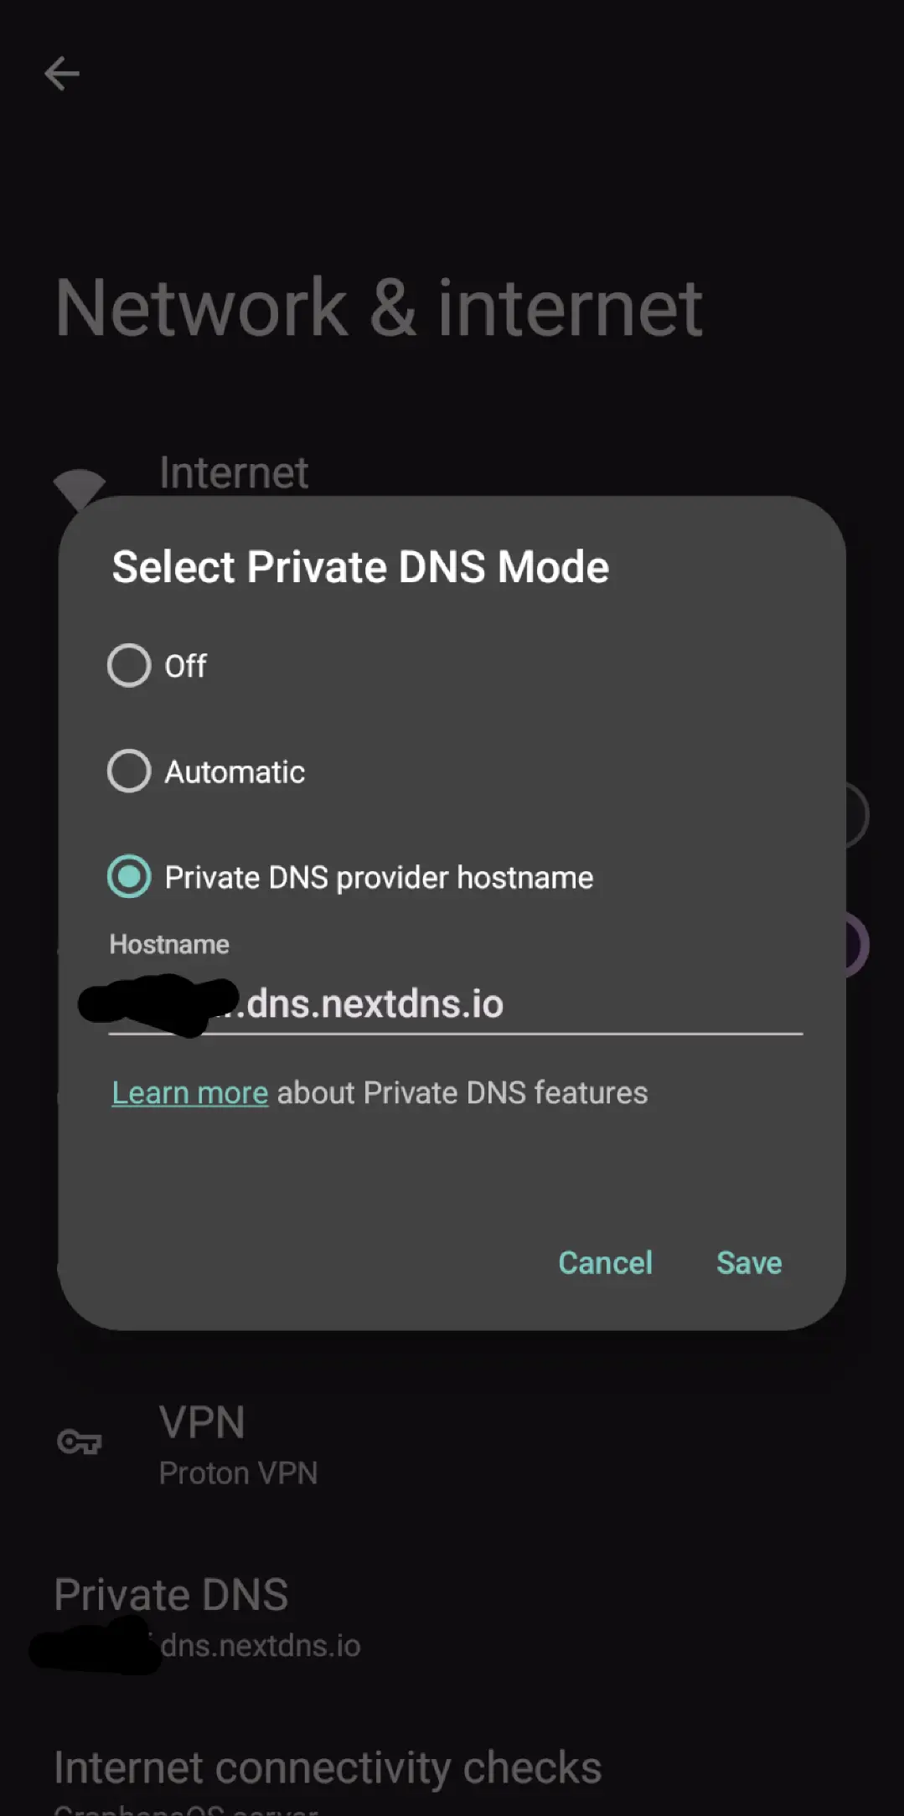The height and width of the screenshot is (1816, 904).
Task: Open the Internet settings entry
Action: coord(234,472)
